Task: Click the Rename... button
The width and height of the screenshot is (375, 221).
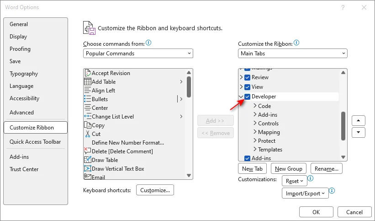Action: point(327,169)
